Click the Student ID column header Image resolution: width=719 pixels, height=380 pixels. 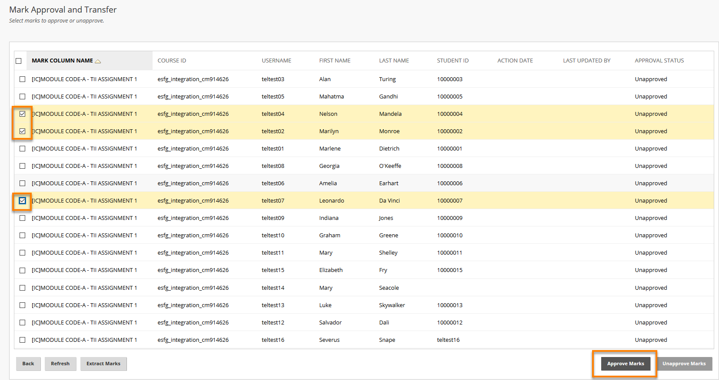453,61
